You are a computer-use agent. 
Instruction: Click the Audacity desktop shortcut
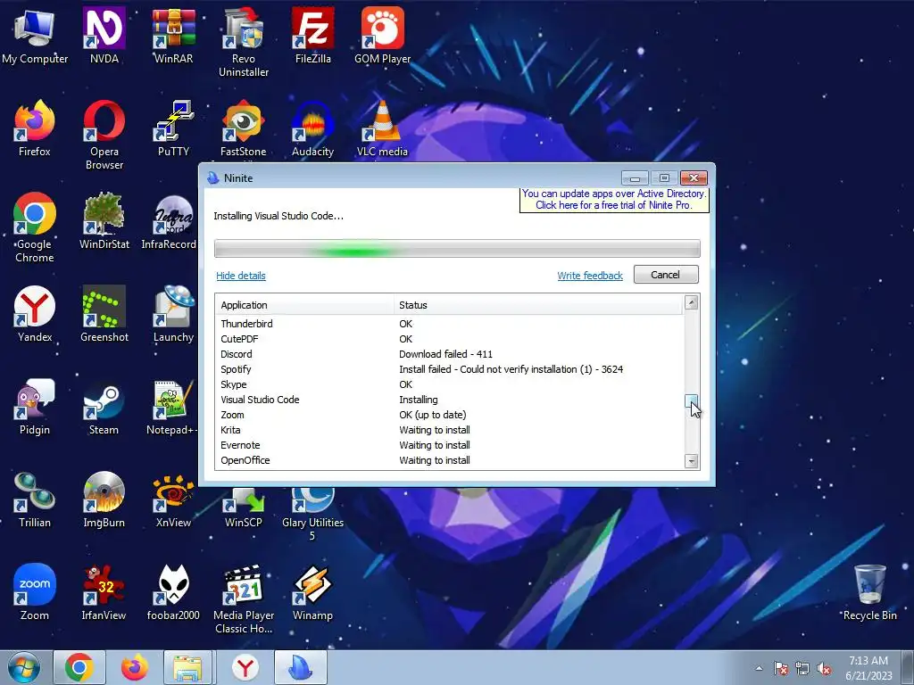pyautogui.click(x=313, y=128)
